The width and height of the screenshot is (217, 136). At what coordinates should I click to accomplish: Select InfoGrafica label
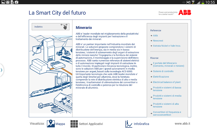(141, 124)
